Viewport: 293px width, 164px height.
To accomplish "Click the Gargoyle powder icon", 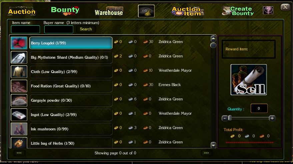I will (19, 100).
